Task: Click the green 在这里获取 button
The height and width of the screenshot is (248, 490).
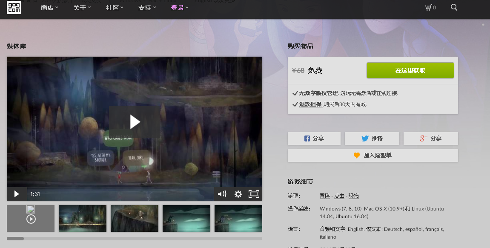Action: coord(410,70)
